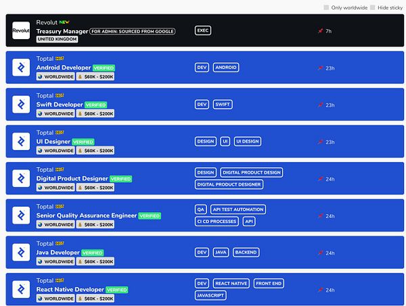Open the Toptal logo on Digital Product Designer row
Screen dimensions: 406x306
click(x=21, y=178)
